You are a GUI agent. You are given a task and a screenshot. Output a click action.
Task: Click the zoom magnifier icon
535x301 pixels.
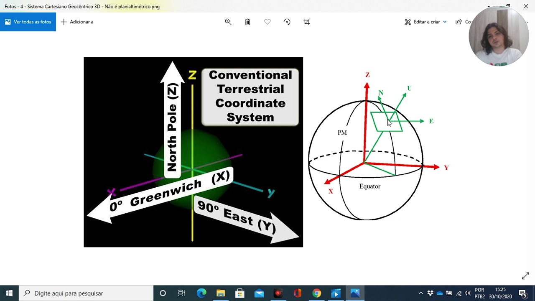point(228,22)
